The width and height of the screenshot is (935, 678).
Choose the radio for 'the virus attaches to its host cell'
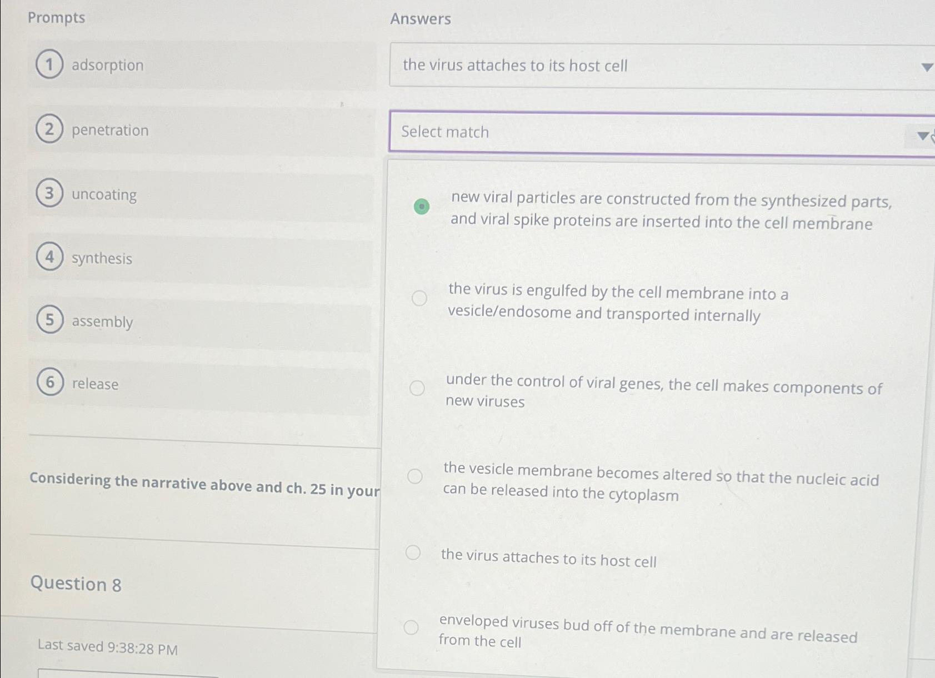pos(413,553)
